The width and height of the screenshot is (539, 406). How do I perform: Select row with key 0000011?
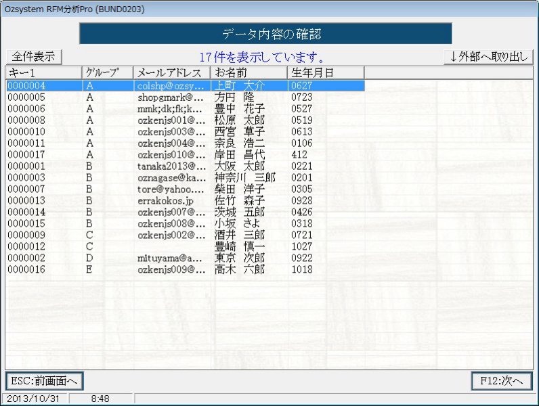(186, 143)
